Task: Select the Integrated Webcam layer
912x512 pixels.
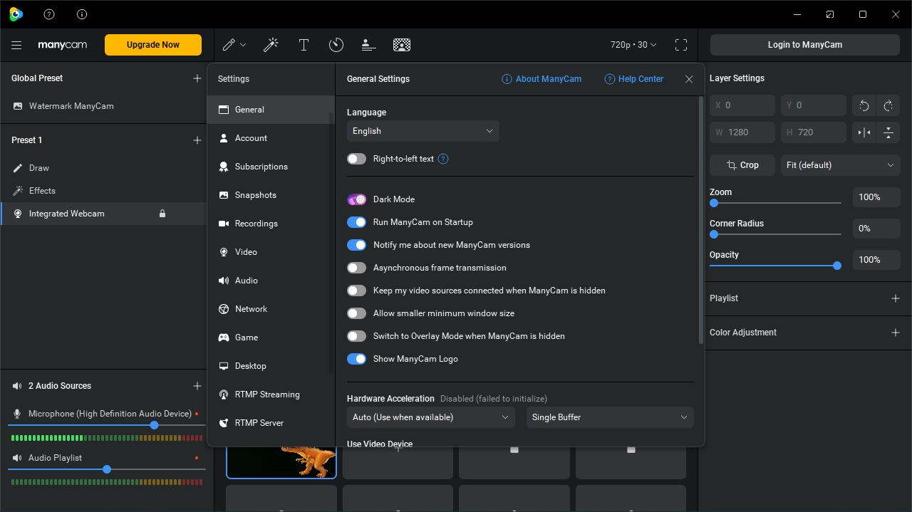Action: click(103, 214)
